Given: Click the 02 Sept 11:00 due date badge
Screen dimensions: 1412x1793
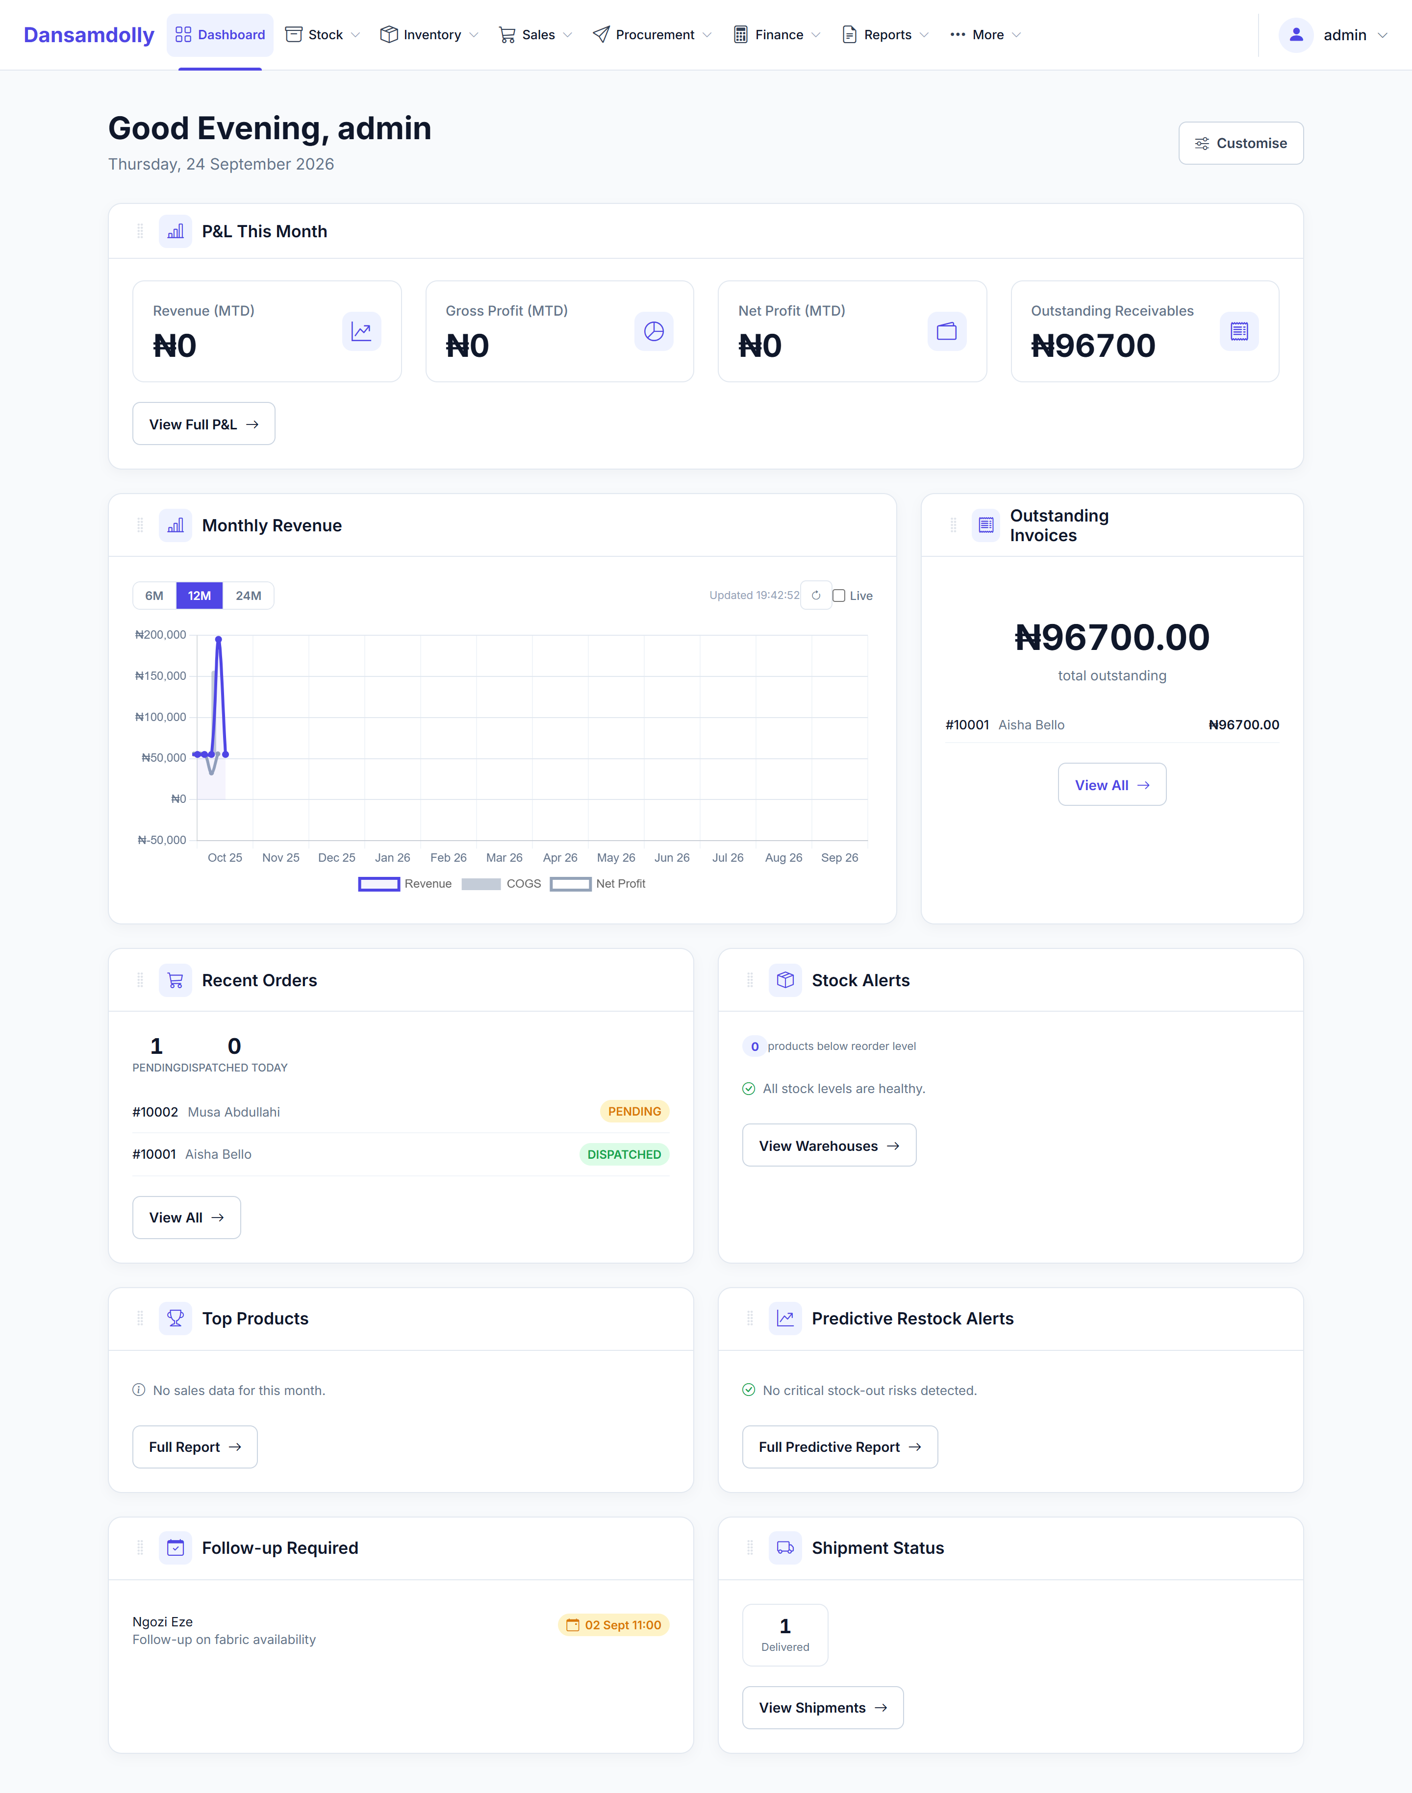Looking at the screenshot, I should pyautogui.click(x=613, y=1625).
